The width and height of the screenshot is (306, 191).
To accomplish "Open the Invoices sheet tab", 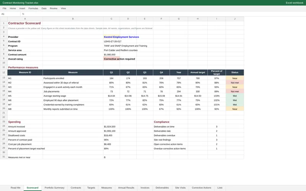I will 145,188.
